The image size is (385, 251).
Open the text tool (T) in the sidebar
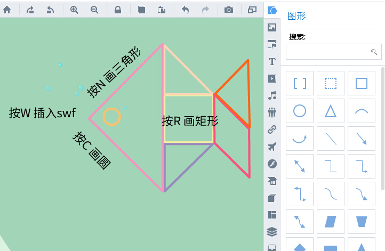[x=272, y=61]
